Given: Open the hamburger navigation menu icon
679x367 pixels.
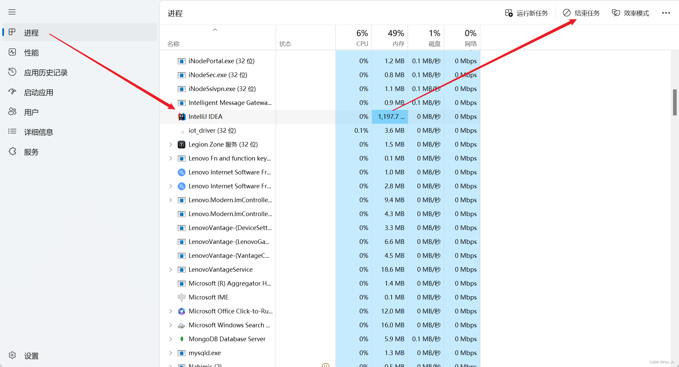Looking at the screenshot, I should click(x=12, y=12).
